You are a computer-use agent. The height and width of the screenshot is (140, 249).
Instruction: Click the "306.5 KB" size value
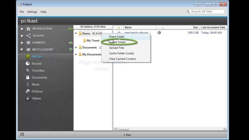(193, 33)
